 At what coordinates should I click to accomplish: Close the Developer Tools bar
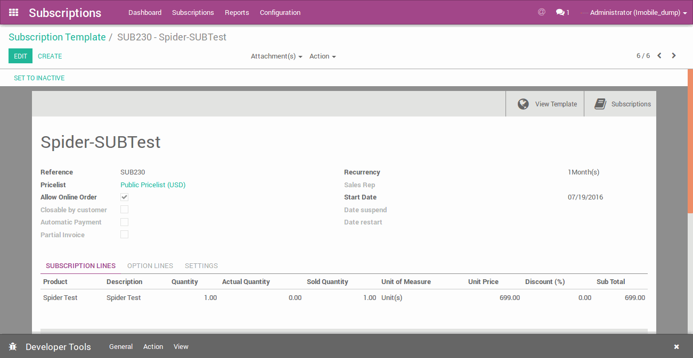click(x=676, y=347)
